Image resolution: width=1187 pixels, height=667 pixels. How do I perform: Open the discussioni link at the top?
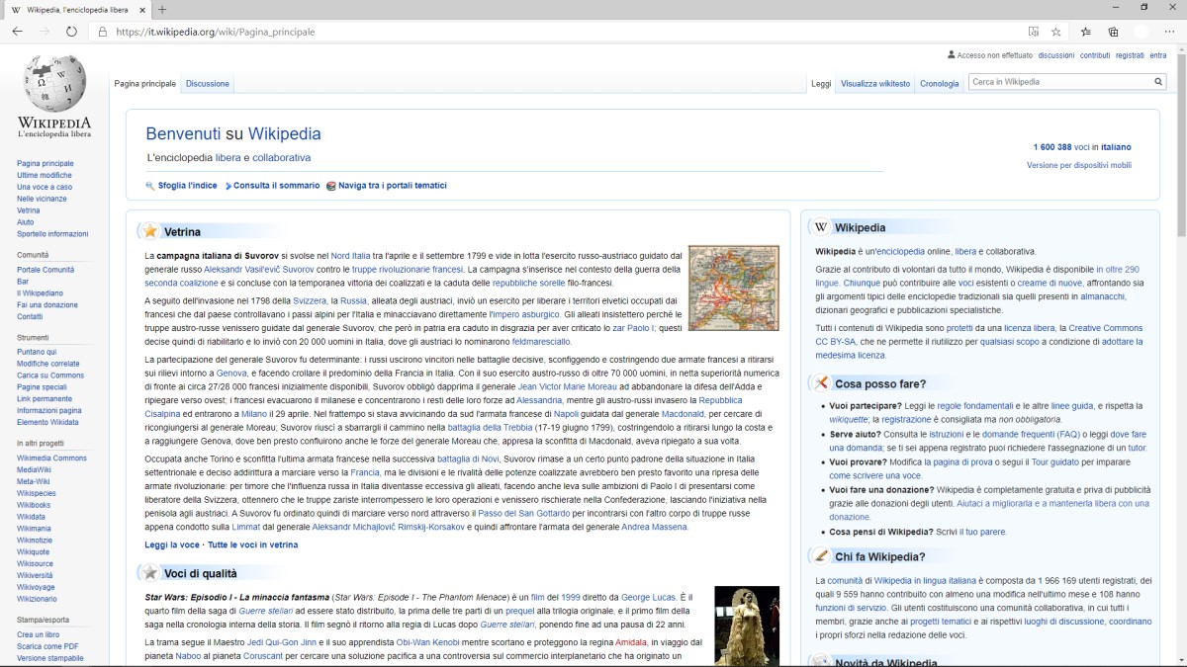(x=1056, y=55)
